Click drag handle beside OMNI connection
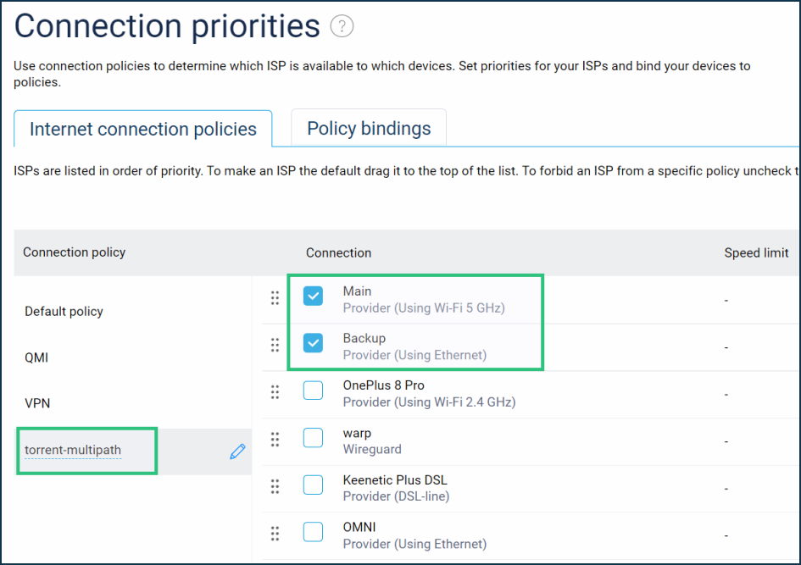Viewport: 801px width, 565px height. click(x=275, y=534)
